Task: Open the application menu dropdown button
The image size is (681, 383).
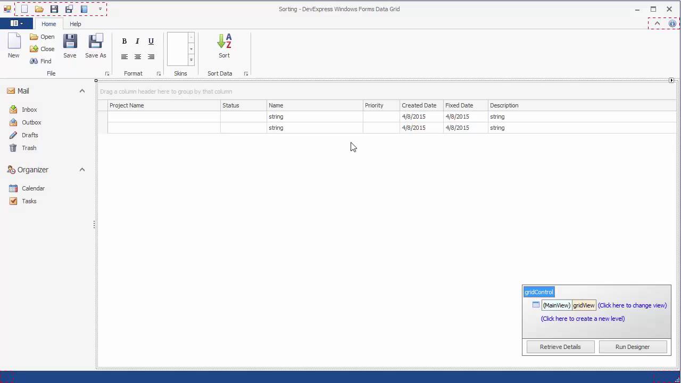Action: [16, 23]
